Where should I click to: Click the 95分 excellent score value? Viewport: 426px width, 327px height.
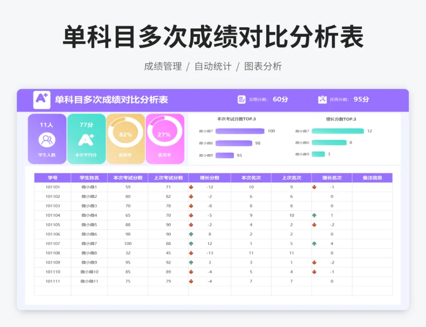coord(362,99)
